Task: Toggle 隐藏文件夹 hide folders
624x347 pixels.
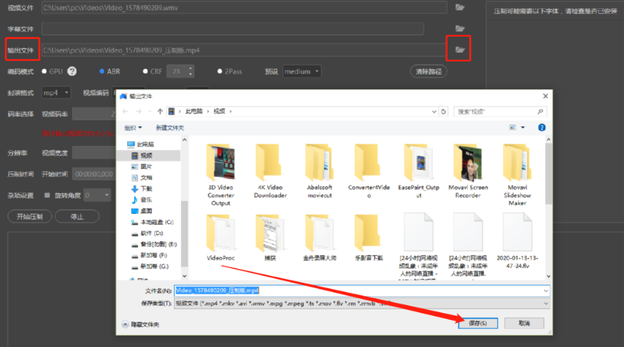Action: pos(140,324)
